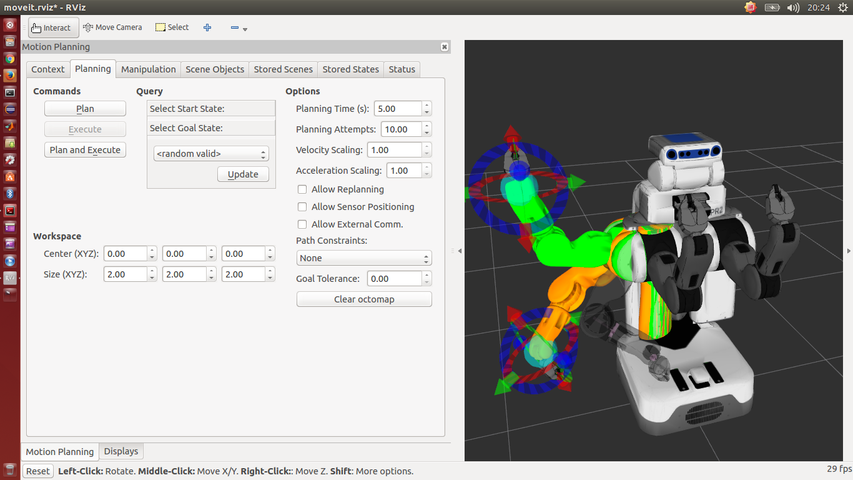Click the Goal Tolerance input field
This screenshot has width=853, height=480.
tap(395, 279)
